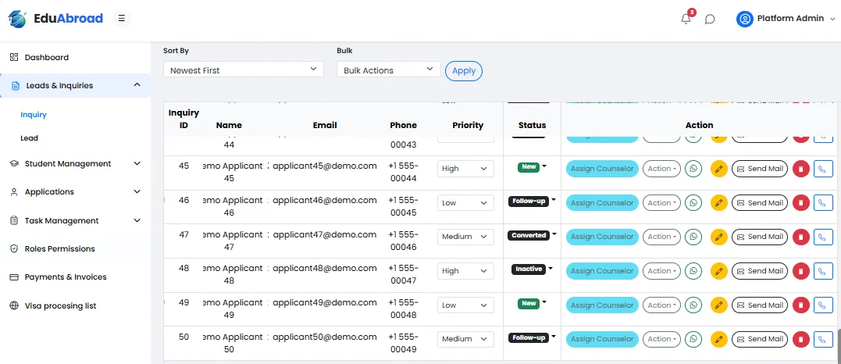Edit inquiry 47 with pencil icon
841x364 pixels.
(x=718, y=237)
